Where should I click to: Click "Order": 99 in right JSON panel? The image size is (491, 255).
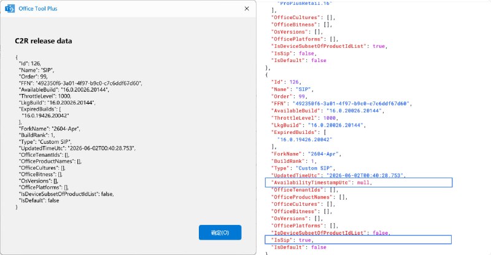click(289, 96)
